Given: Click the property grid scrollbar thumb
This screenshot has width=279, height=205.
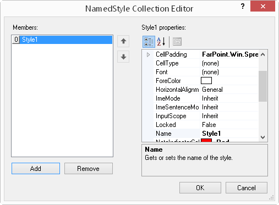Looking at the screenshot, I should click(x=262, y=86).
